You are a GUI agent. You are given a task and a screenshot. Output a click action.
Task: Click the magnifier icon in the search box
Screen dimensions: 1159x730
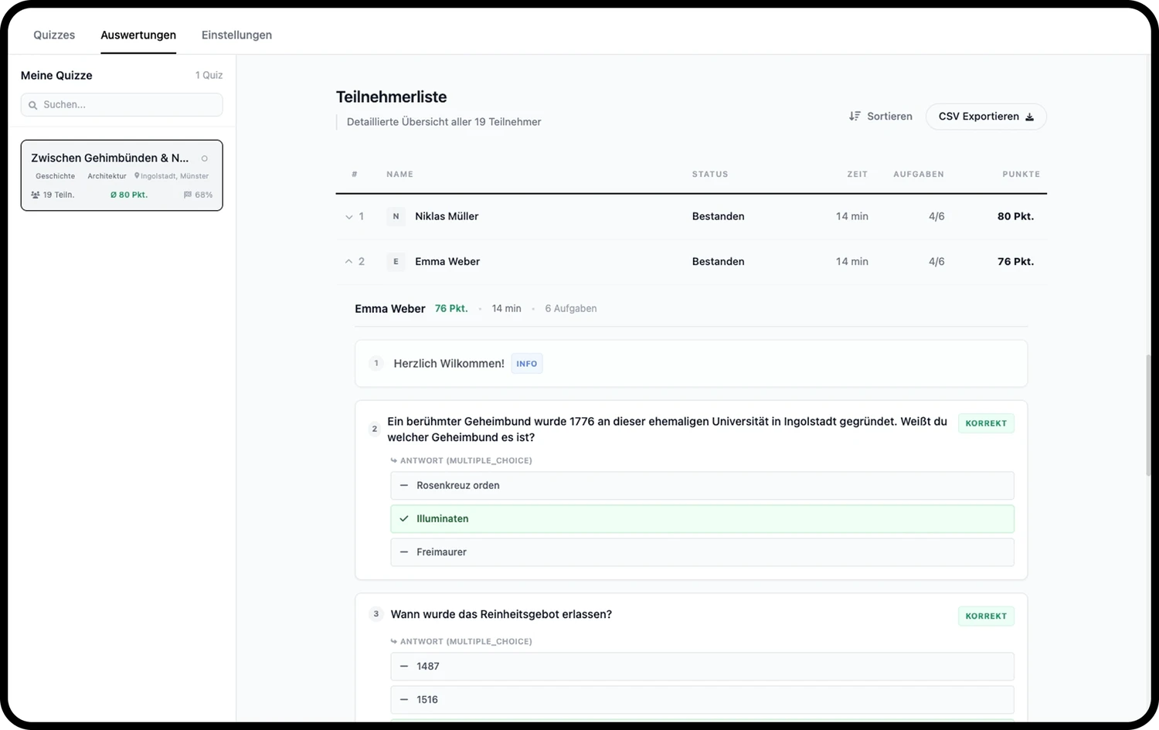[x=33, y=105]
